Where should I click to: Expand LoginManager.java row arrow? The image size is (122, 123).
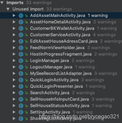coord(14,61)
